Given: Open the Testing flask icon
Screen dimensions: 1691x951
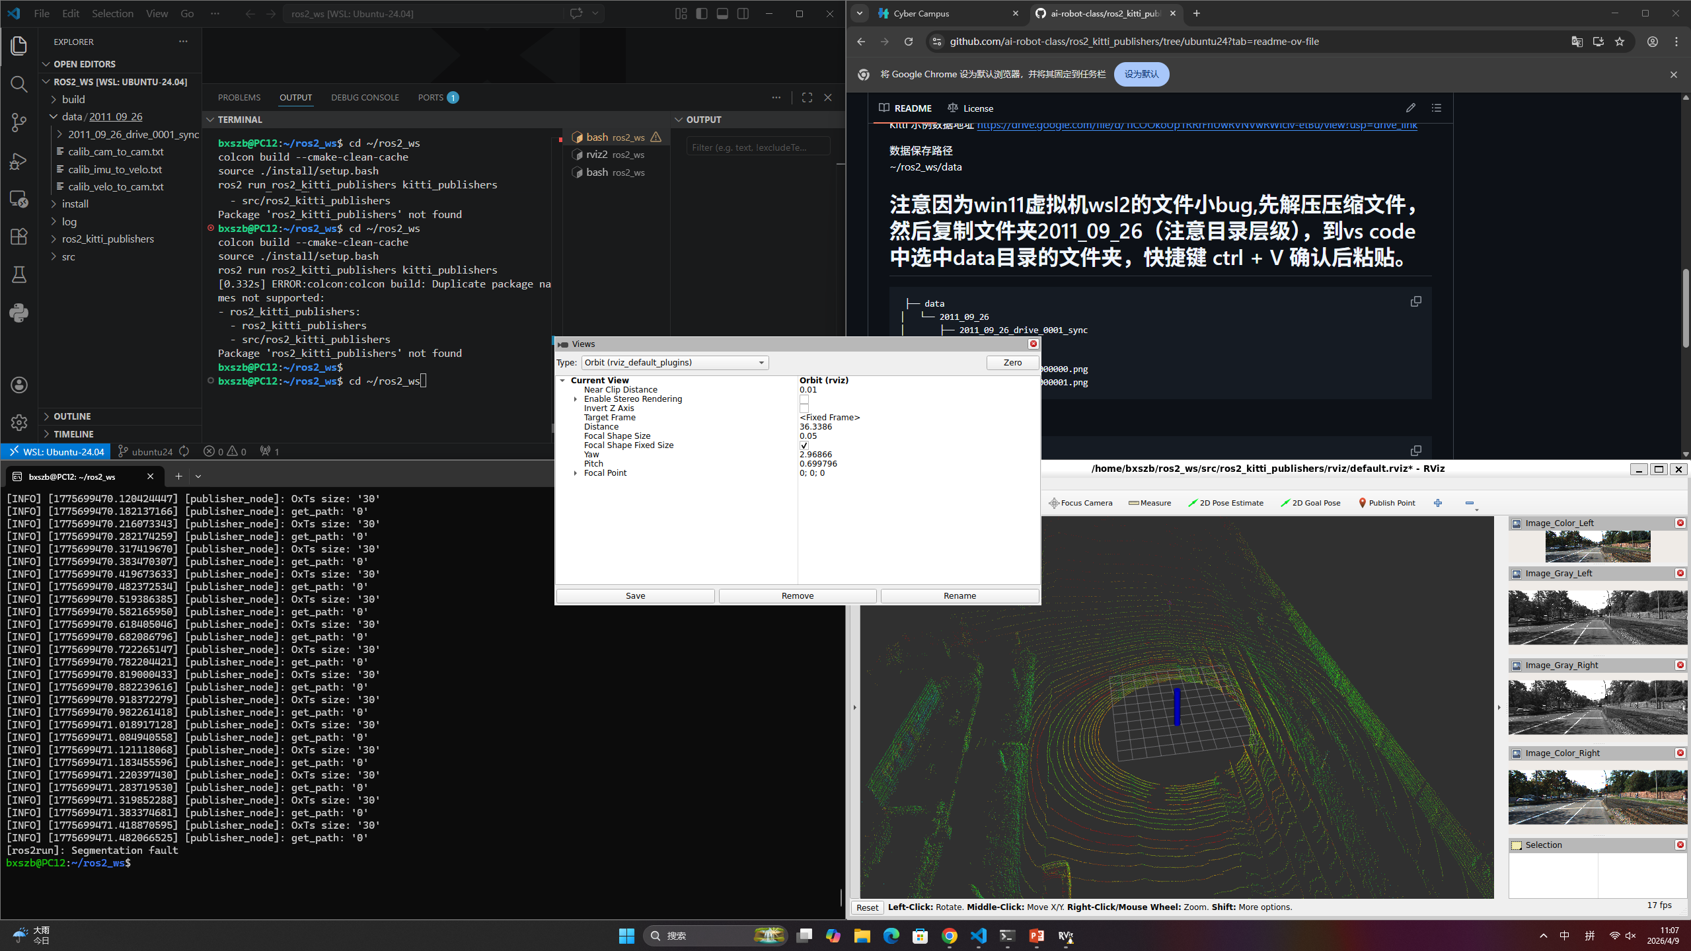Looking at the screenshot, I should tap(19, 275).
